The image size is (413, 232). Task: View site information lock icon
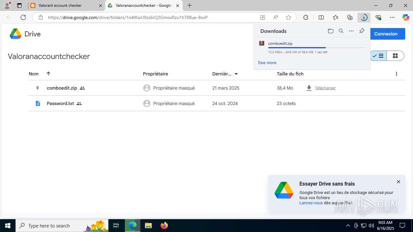40,17
